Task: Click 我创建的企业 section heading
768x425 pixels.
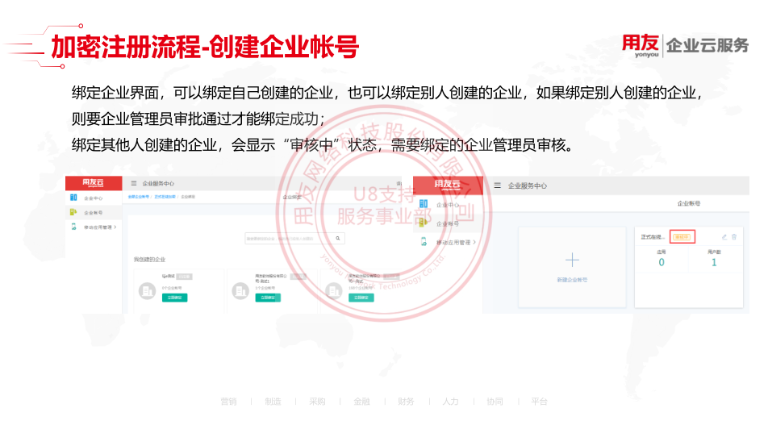Action: (x=149, y=260)
